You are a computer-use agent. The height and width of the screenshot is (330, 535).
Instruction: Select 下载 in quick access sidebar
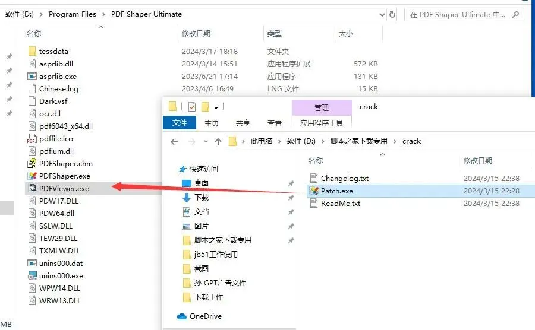202,198
